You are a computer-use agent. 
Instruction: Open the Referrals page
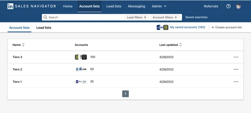(x=211, y=6)
